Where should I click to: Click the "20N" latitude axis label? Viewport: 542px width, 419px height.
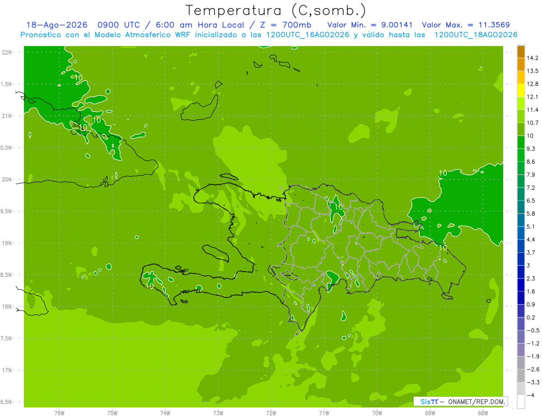pos(7,179)
